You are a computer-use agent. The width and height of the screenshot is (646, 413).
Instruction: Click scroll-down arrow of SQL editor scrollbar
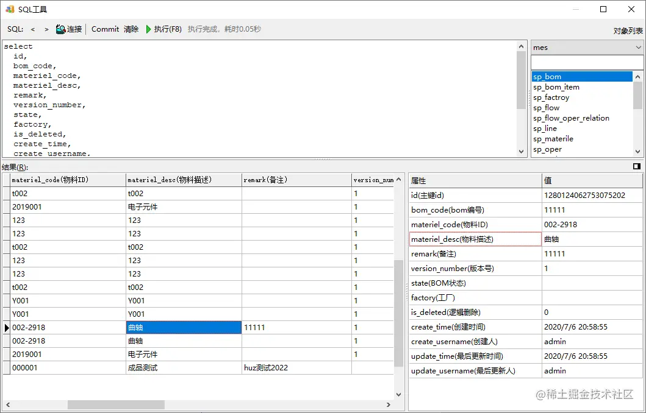521,152
